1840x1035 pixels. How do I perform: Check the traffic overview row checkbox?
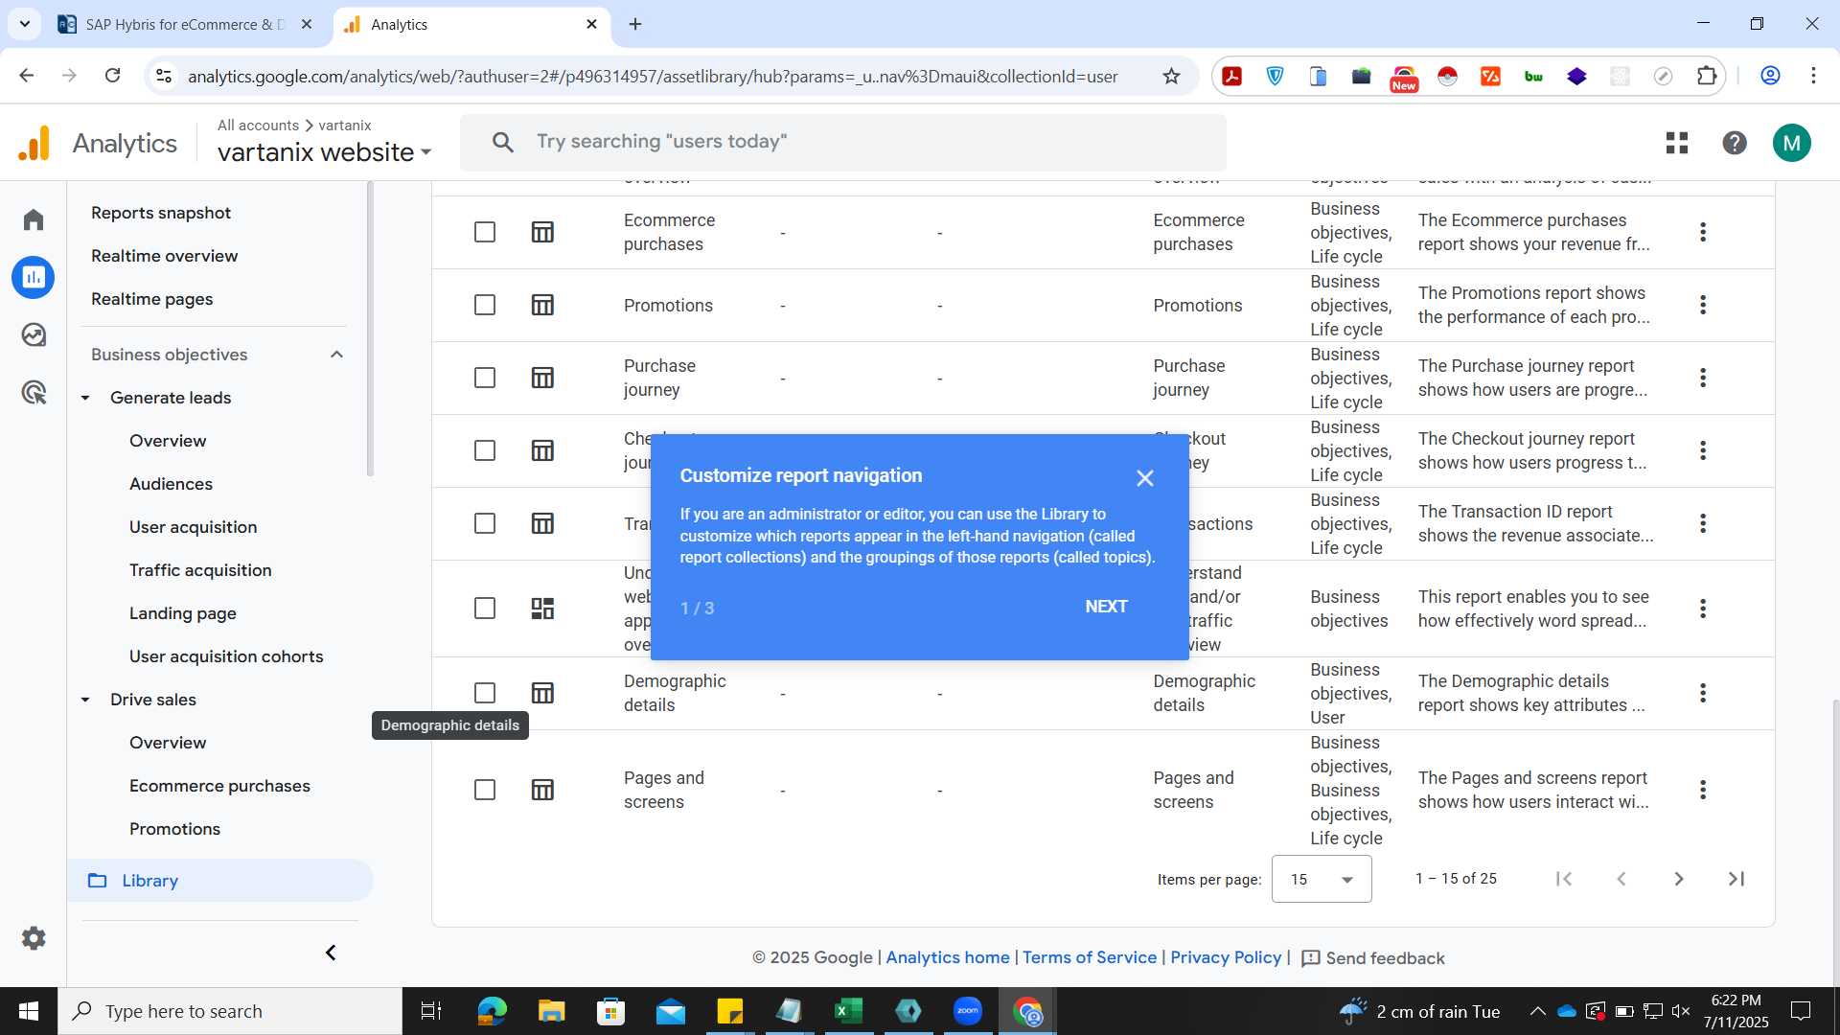tap(485, 609)
